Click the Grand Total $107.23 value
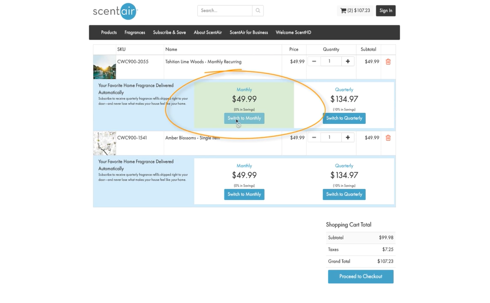490x303 pixels. pyautogui.click(x=385, y=262)
